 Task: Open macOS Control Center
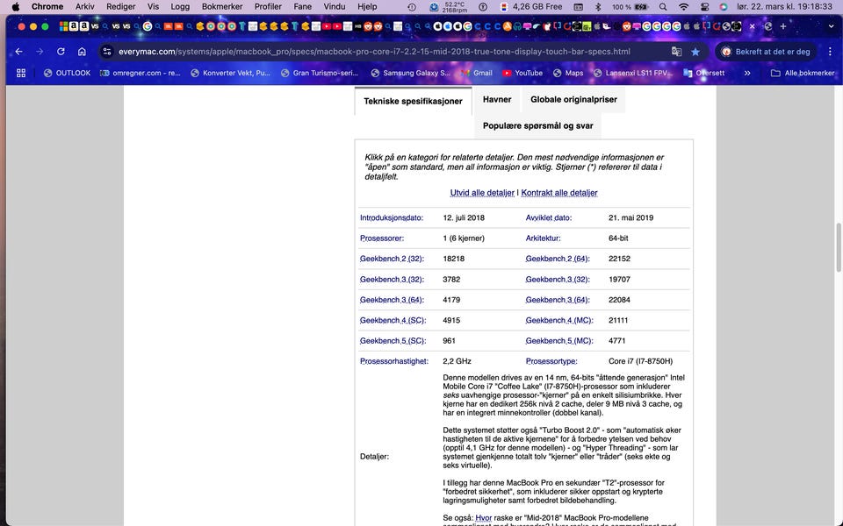click(x=704, y=7)
